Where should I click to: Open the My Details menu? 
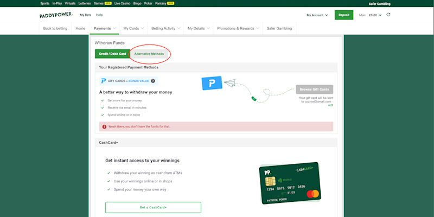(x=199, y=28)
